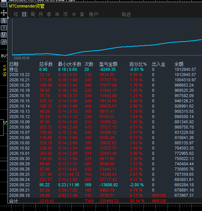Viewport: 202px width, 211px height.
Task: Select the 年 yearly tab
Action: point(57,14)
